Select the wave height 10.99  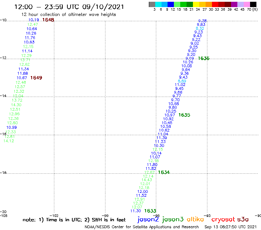[12, 127]
